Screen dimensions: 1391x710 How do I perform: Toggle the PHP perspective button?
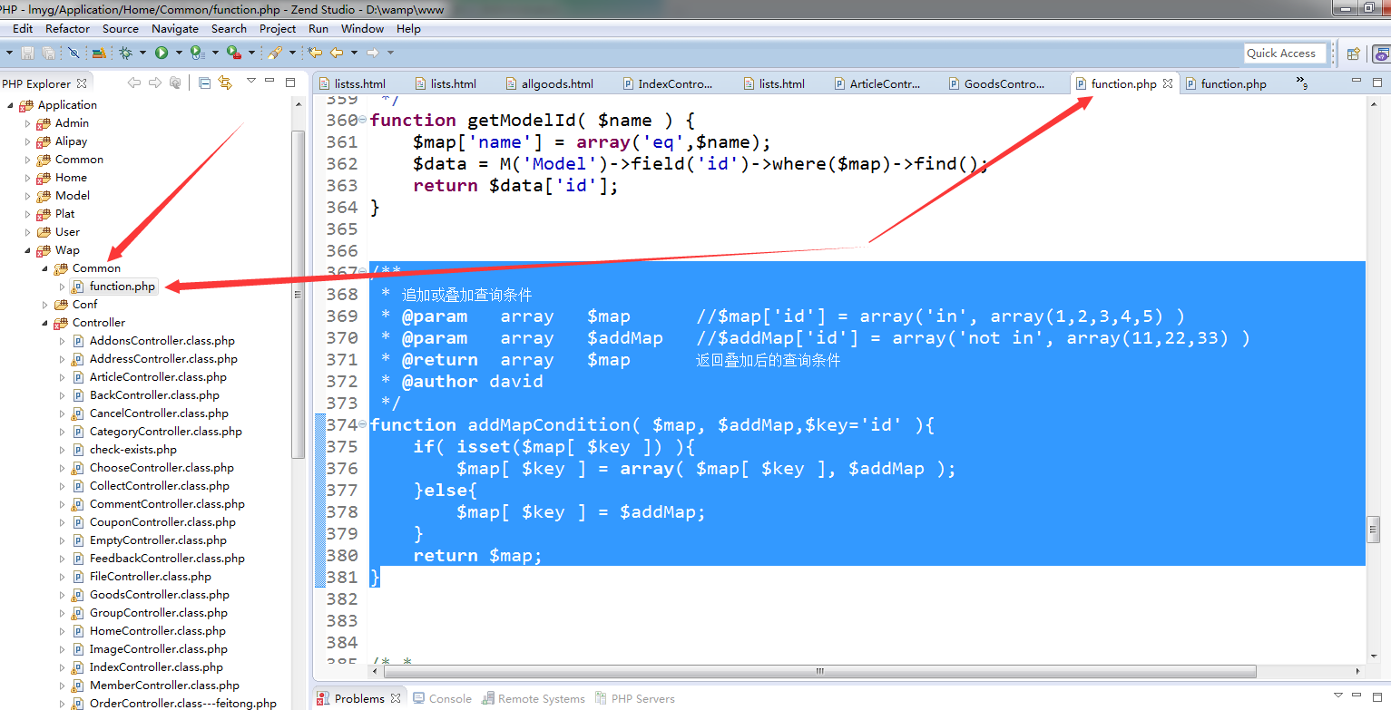pos(1379,53)
